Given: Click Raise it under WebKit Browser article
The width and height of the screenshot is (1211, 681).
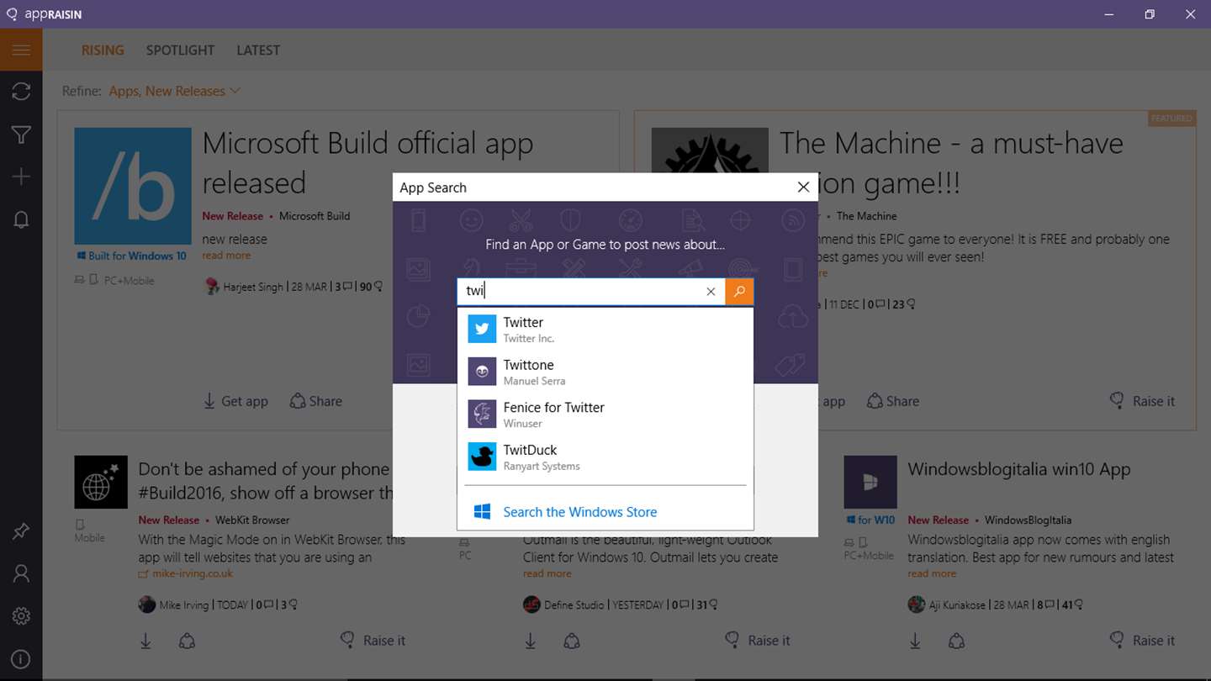Looking at the screenshot, I should 373,640.
